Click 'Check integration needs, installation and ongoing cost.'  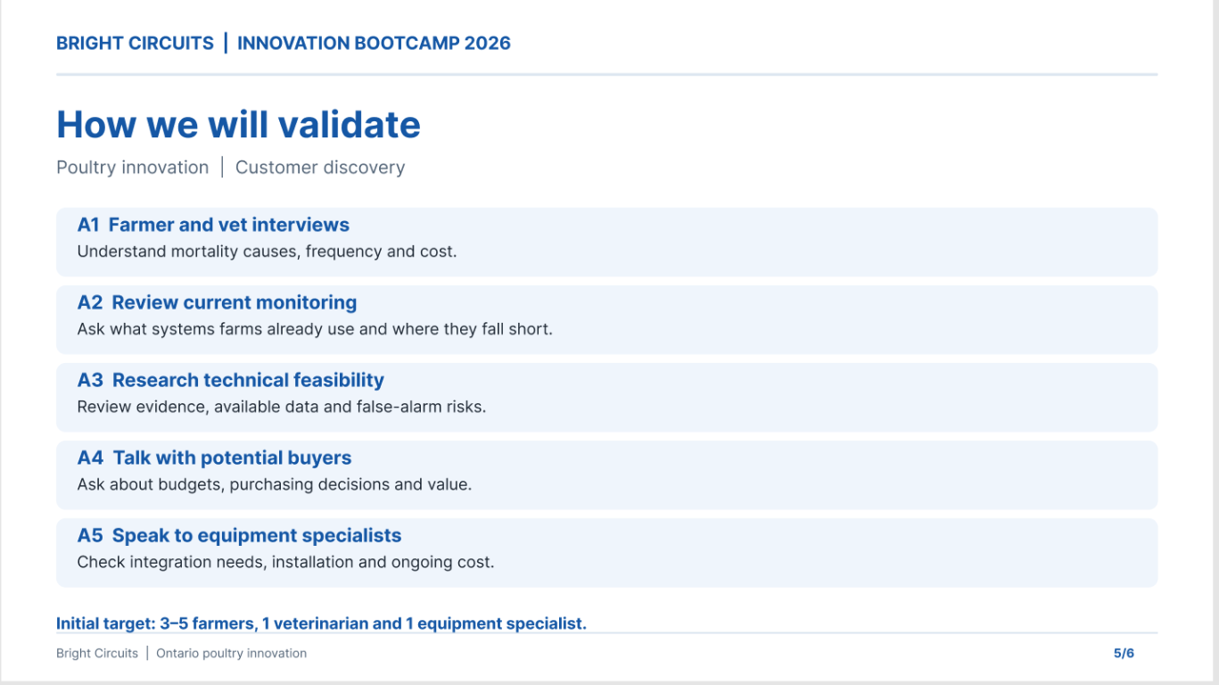click(x=285, y=562)
